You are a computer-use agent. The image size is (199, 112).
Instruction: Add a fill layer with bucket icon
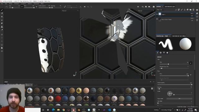pos(185,10)
